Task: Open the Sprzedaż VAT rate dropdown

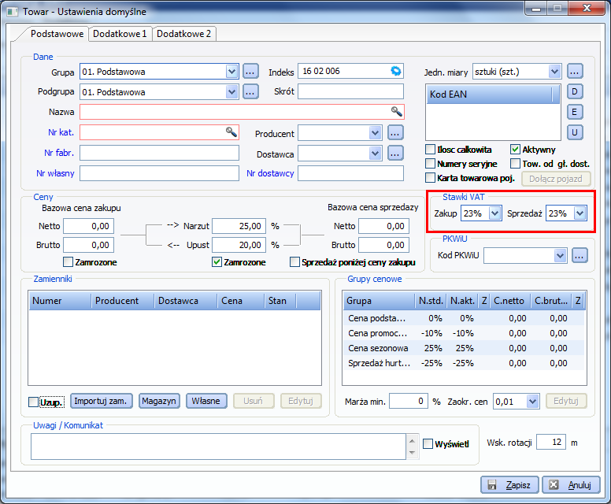Action: (580, 213)
